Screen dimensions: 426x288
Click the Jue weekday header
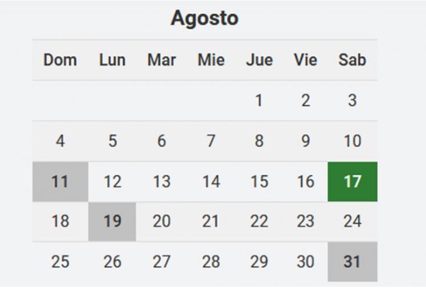(x=259, y=60)
